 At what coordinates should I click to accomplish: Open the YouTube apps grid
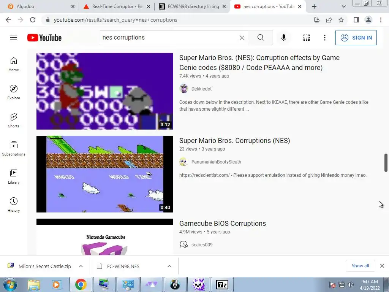click(x=307, y=38)
